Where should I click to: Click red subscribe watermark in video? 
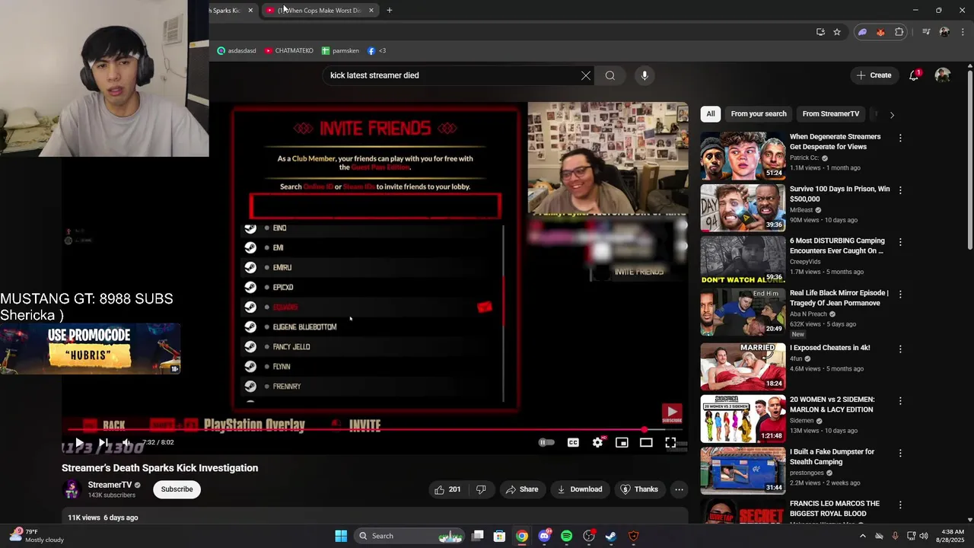pyautogui.click(x=671, y=413)
